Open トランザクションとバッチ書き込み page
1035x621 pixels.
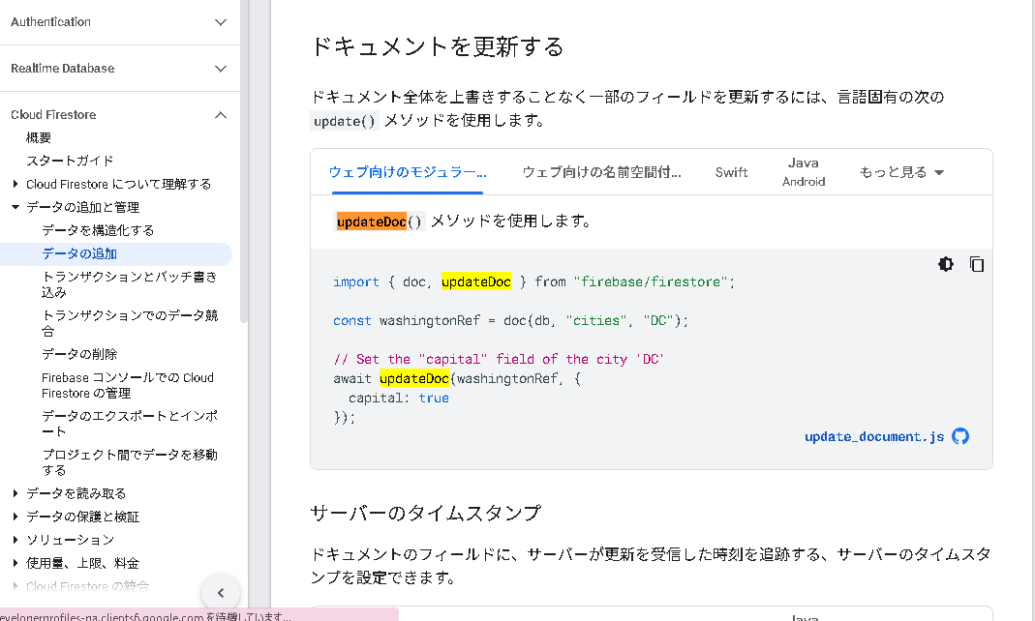click(130, 284)
